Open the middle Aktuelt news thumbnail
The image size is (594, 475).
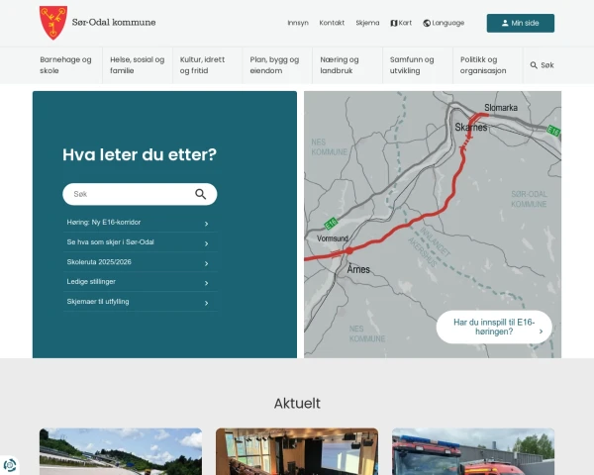(x=297, y=451)
